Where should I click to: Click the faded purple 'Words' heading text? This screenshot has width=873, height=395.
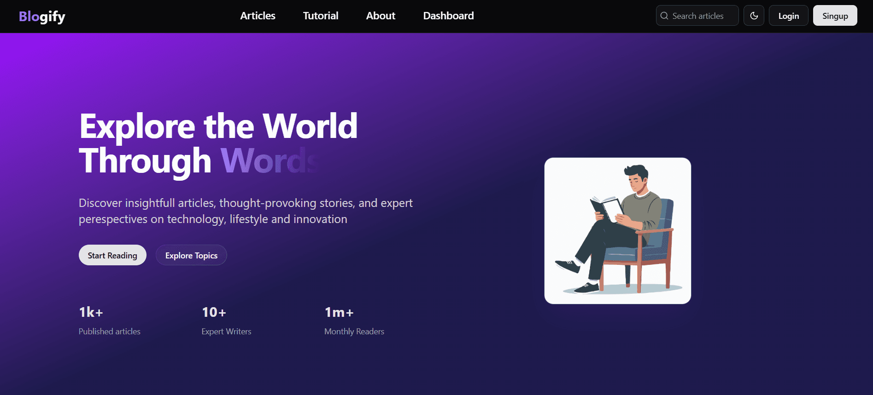(270, 161)
